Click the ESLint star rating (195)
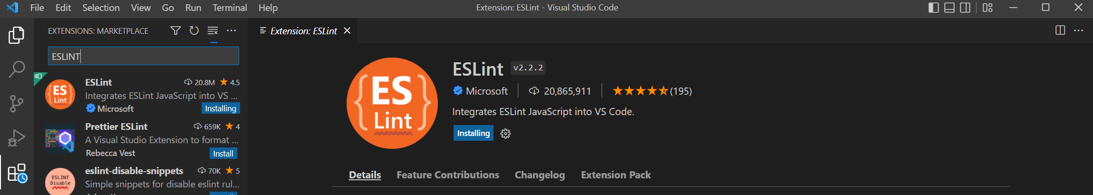Image resolution: width=1093 pixels, height=195 pixels. 652,91
